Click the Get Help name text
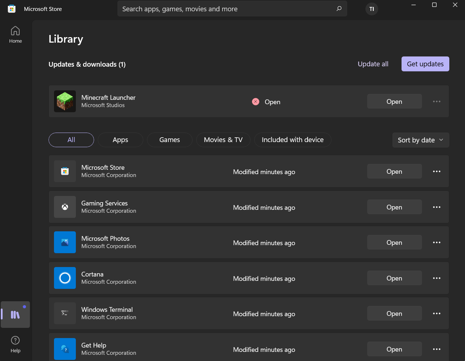Image resolution: width=465 pixels, height=361 pixels. [x=94, y=345]
